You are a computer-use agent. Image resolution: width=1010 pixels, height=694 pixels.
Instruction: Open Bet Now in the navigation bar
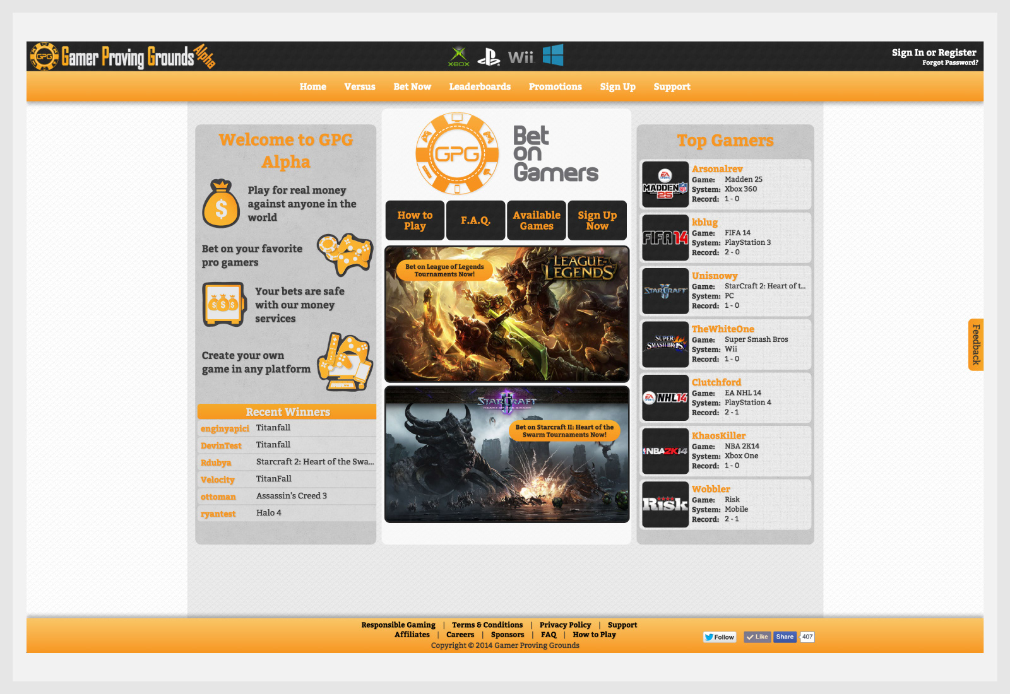[x=412, y=87]
